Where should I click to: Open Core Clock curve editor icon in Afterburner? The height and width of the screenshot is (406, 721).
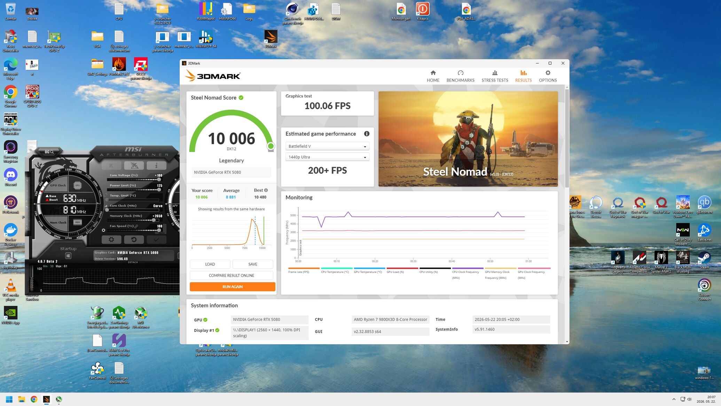click(x=106, y=206)
